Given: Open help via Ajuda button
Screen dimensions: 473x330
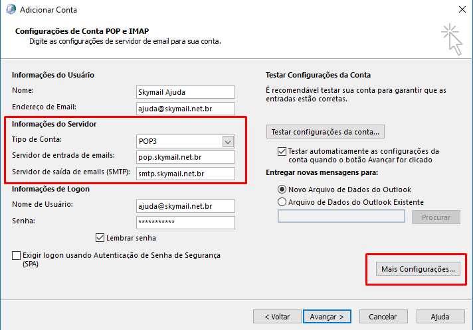Looking at the screenshot, I should click(440, 317).
